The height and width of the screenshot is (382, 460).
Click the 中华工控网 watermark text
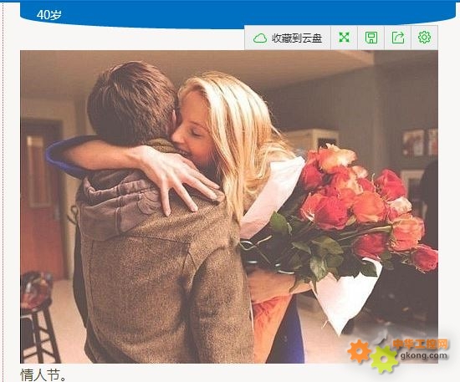click(421, 344)
